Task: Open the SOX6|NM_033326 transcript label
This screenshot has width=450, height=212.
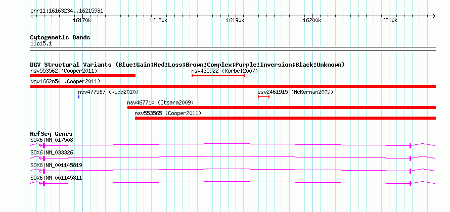Action: (52, 153)
